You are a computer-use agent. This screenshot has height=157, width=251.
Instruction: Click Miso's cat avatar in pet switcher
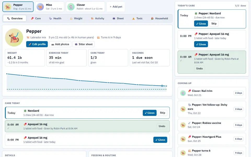40,7
